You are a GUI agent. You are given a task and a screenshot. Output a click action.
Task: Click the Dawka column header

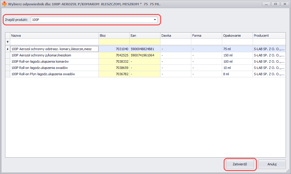175,36
